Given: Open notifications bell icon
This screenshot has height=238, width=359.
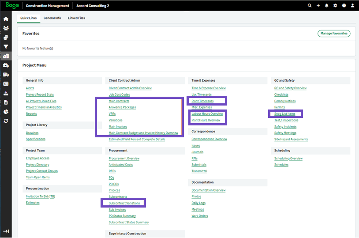Looking at the screenshot, I should point(327,6).
